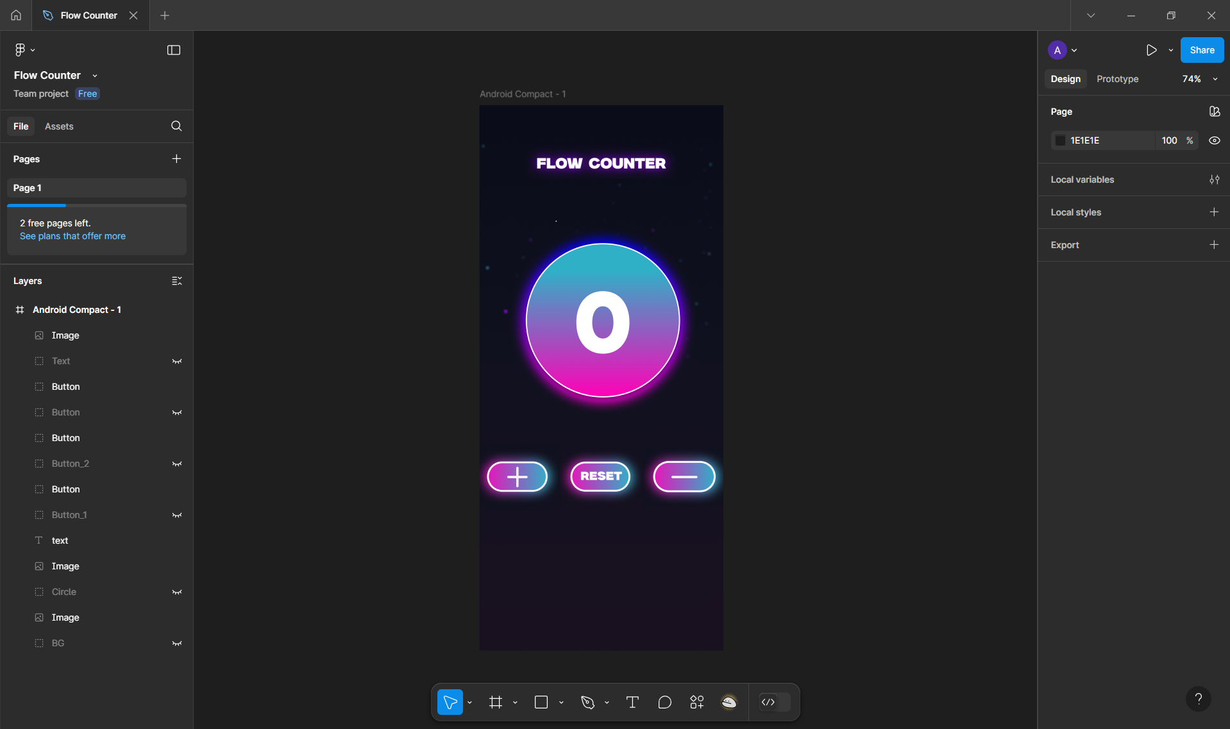
Task: Open the tab list chevron in title bar
Action: pyautogui.click(x=1091, y=15)
